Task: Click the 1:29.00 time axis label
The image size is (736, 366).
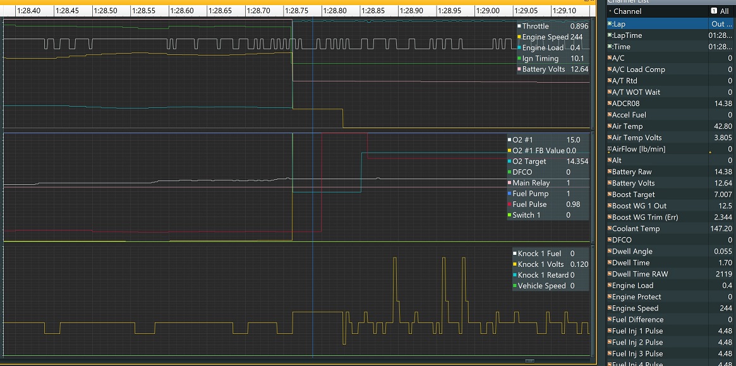Action: coord(488,10)
